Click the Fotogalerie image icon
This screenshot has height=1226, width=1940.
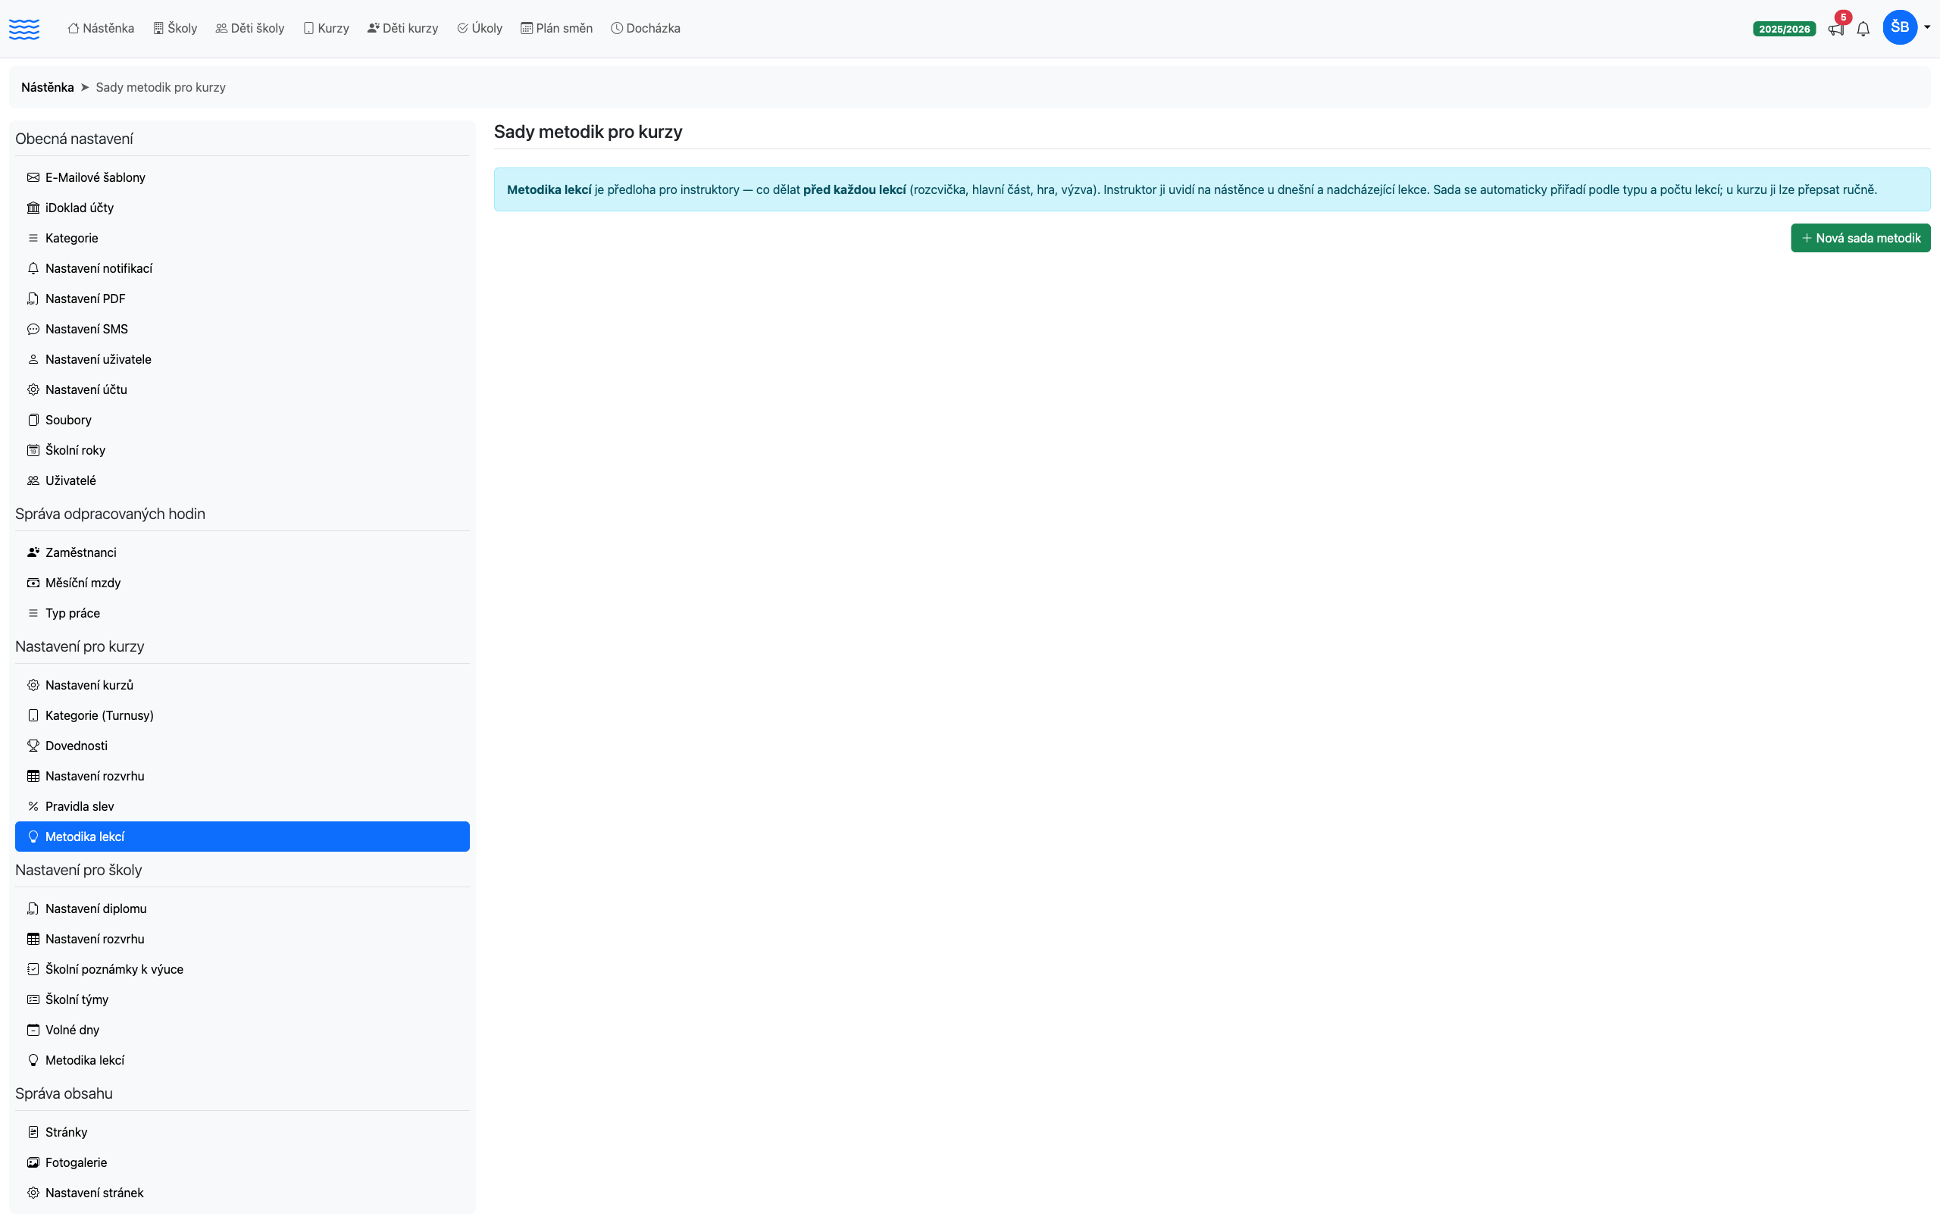[x=33, y=1162]
